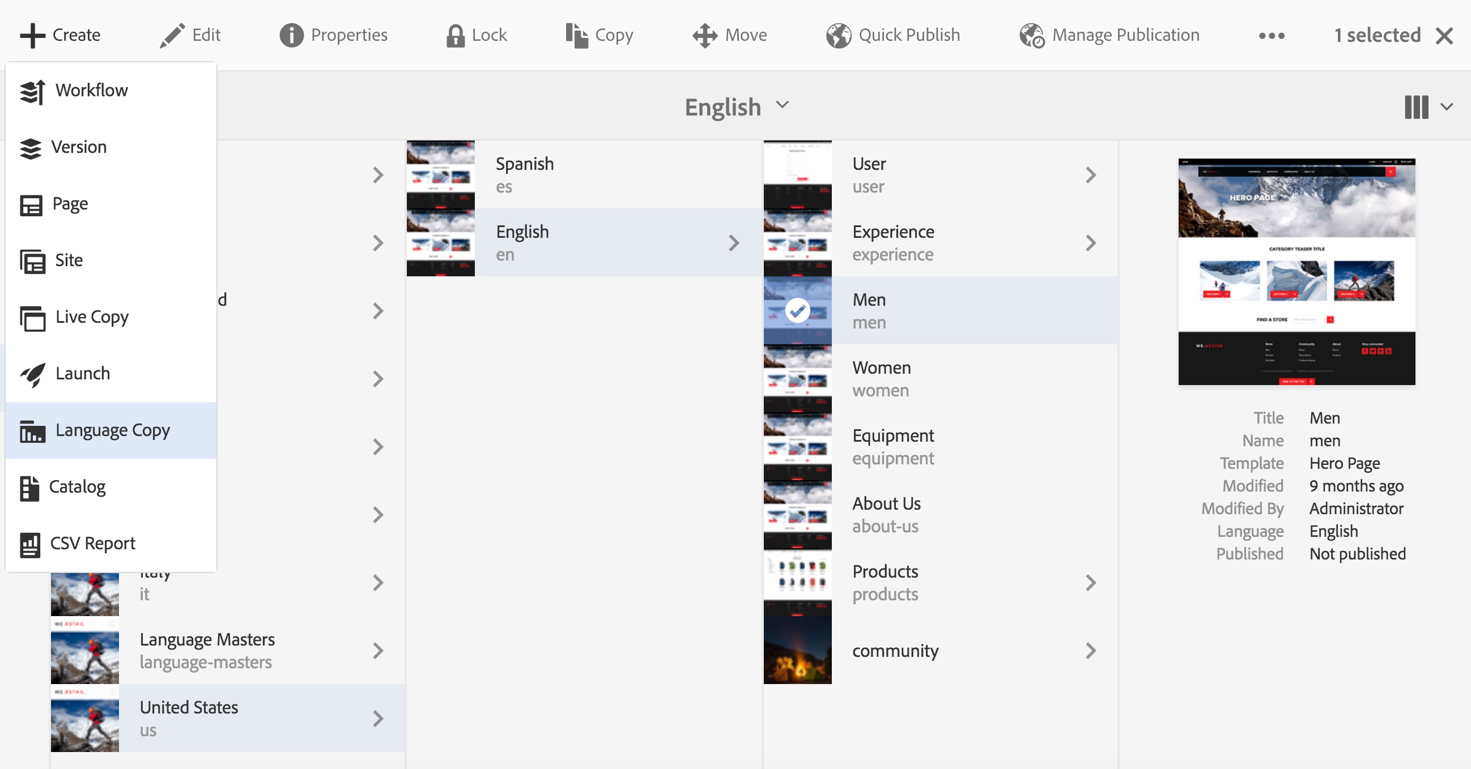This screenshot has height=769, width=1471.
Task: Click the Lock padlock icon
Action: pyautogui.click(x=455, y=35)
